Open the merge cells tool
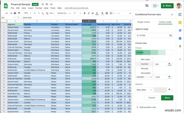The width and height of the screenshot is (184, 113). click(x=111, y=13)
